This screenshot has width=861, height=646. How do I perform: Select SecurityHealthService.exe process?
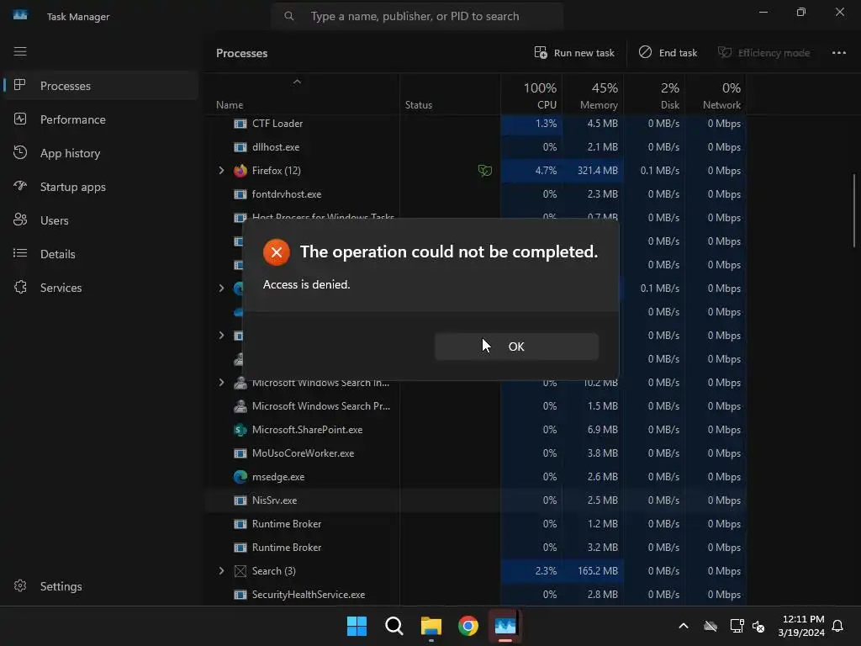pos(476,595)
